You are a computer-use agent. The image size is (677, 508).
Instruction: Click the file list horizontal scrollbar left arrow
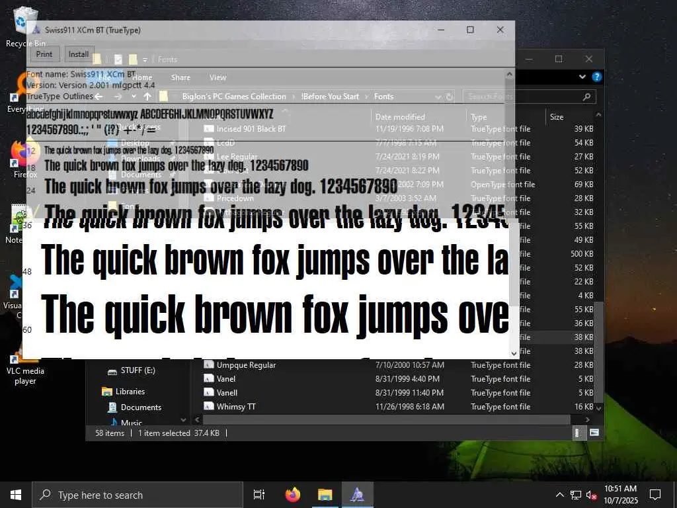[x=197, y=420]
